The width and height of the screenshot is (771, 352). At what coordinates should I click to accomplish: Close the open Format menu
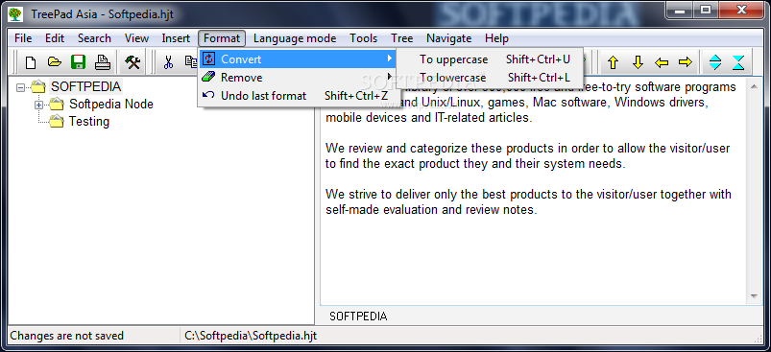(222, 38)
